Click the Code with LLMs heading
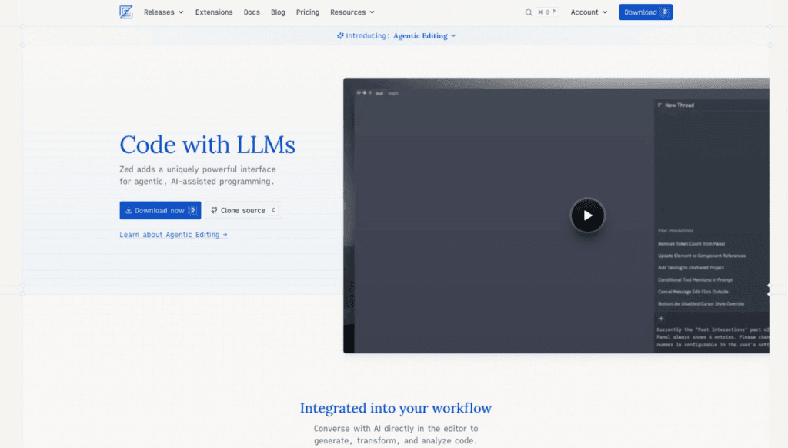This screenshot has height=448, width=788. [x=207, y=145]
